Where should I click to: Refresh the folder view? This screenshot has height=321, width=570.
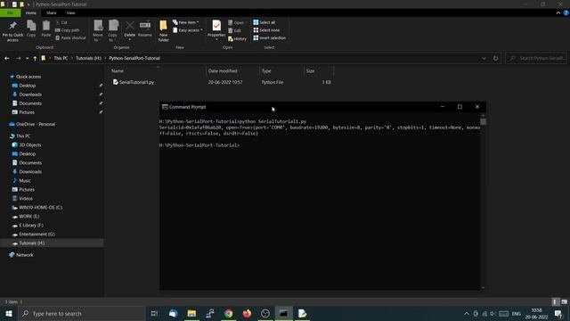point(495,58)
